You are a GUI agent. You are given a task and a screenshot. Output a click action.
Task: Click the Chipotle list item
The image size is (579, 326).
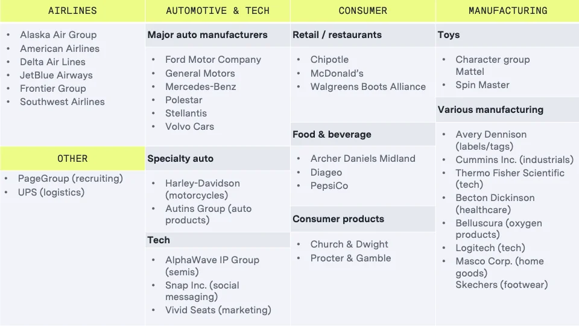click(329, 60)
